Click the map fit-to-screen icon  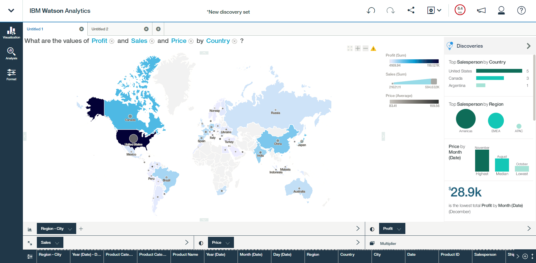[x=350, y=48]
